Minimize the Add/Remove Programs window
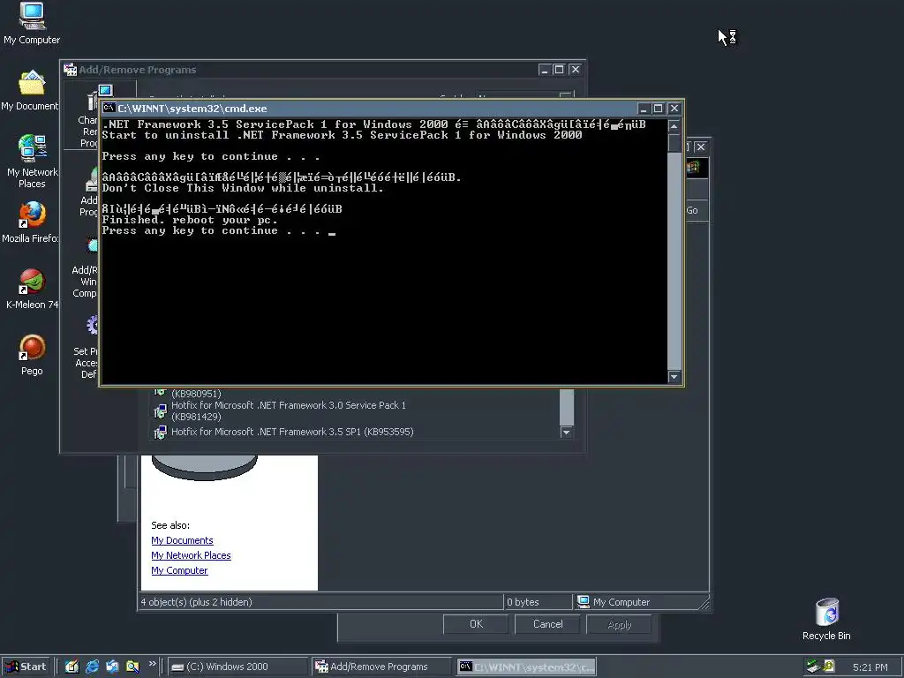Screen dimensions: 904x678 pyautogui.click(x=545, y=70)
